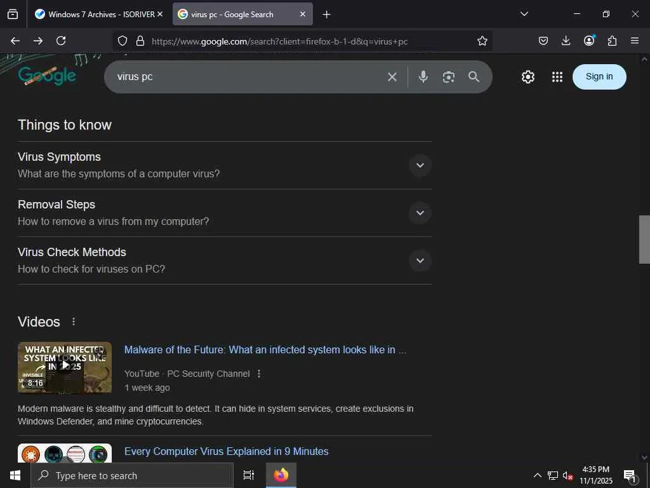The height and width of the screenshot is (488, 650).
Task: Click the Firefox icon on the taskbar
Action: (x=281, y=475)
